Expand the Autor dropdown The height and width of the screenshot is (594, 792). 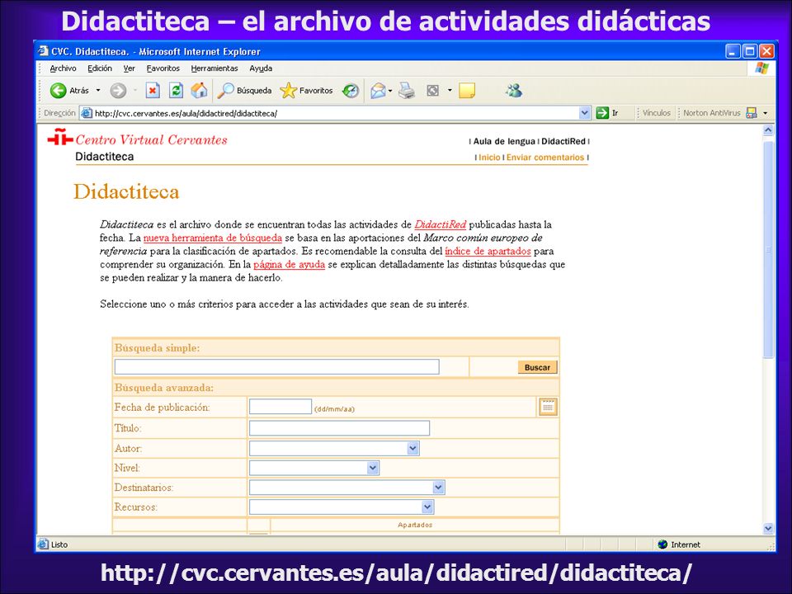(413, 448)
